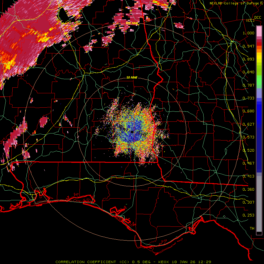This screenshot has height=264, width=264.
Task: Click the 50 NMI range ring label
Action: (x=132, y=77)
